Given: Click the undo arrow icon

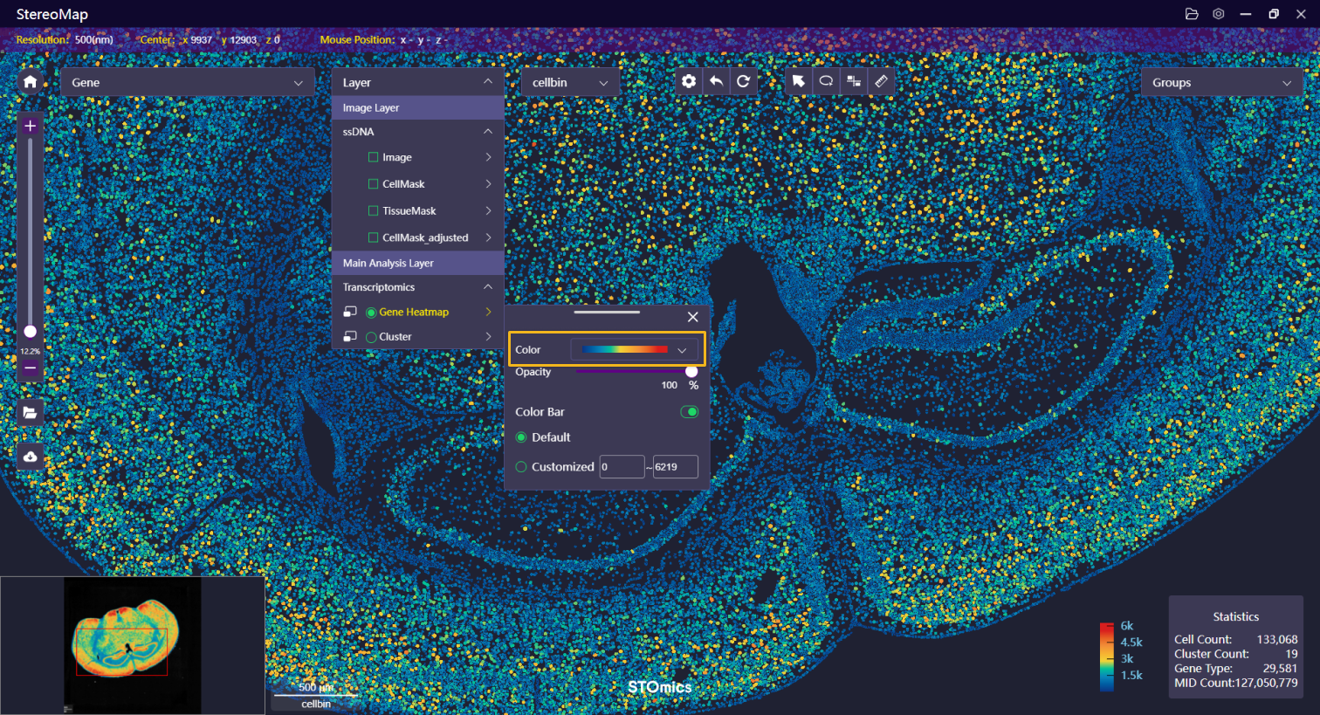Looking at the screenshot, I should tap(716, 81).
